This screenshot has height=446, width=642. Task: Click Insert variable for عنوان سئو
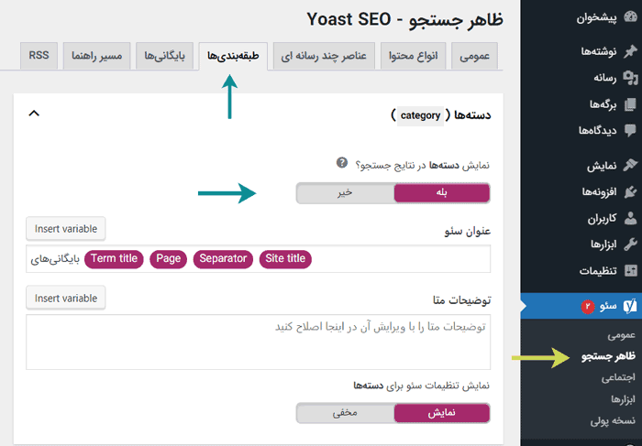[x=66, y=229]
